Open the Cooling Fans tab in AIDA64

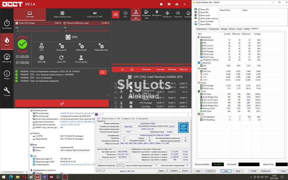point(214,29)
